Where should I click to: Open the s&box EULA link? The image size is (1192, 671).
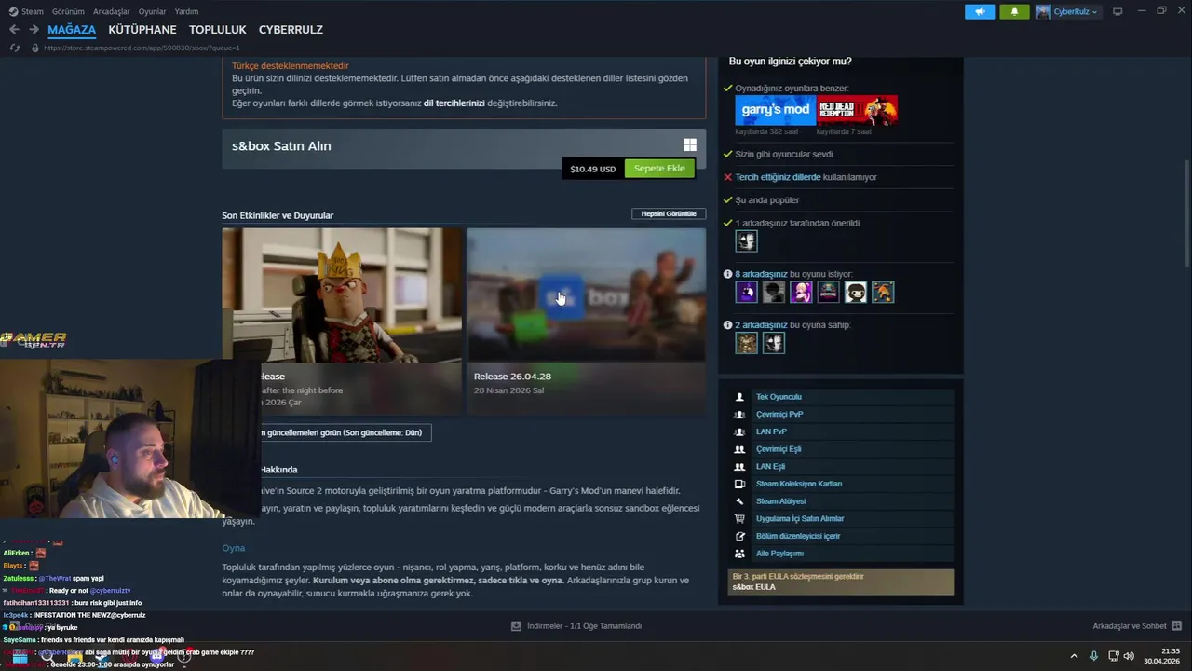753,587
